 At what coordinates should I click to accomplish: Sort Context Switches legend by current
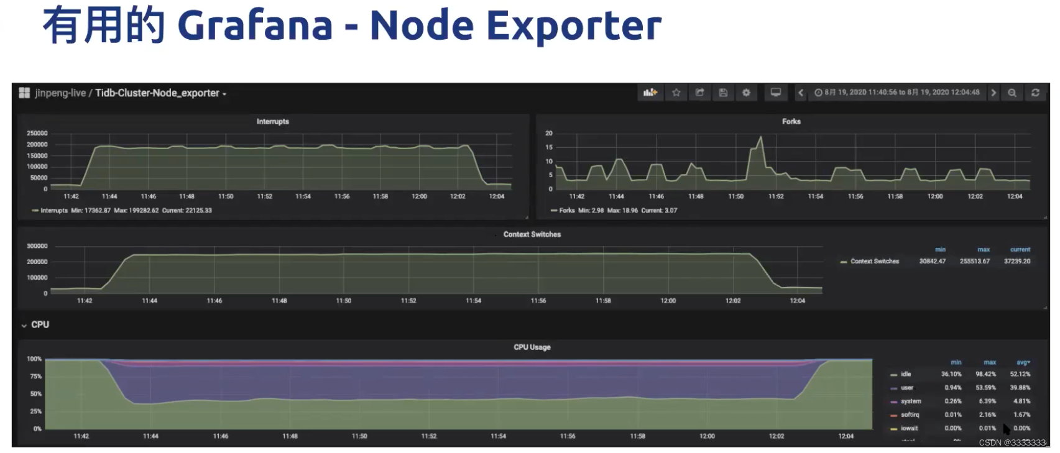coord(1020,249)
